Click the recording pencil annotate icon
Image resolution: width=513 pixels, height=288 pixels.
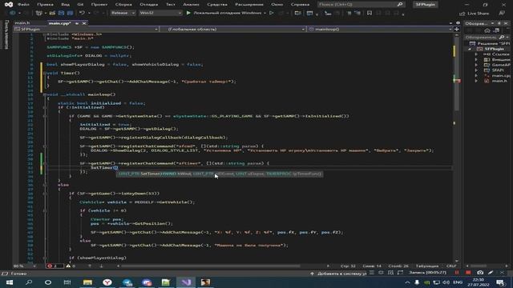click(491, 273)
